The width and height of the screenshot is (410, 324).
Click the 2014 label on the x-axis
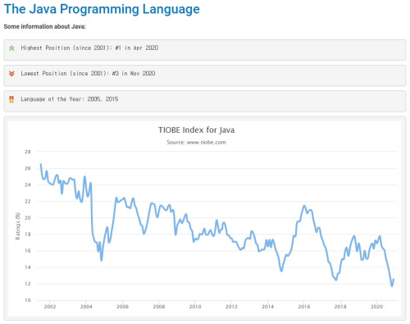click(267, 307)
